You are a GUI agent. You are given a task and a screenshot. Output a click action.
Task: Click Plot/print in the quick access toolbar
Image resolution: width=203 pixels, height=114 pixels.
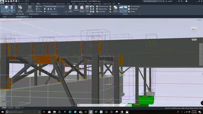[16, 1]
